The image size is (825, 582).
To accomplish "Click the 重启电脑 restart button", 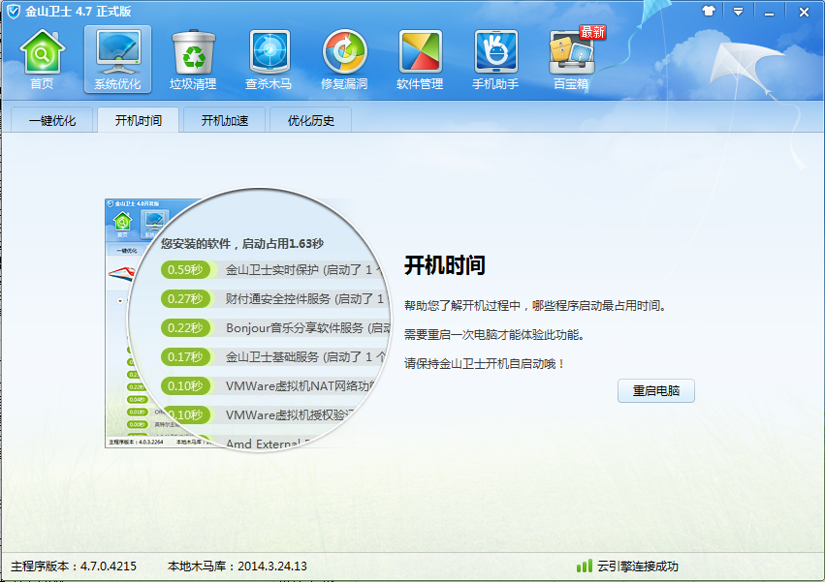I will [x=656, y=391].
